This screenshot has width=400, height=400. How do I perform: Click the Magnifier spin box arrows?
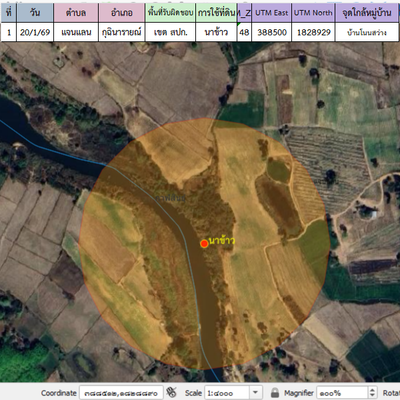[x=372, y=393]
